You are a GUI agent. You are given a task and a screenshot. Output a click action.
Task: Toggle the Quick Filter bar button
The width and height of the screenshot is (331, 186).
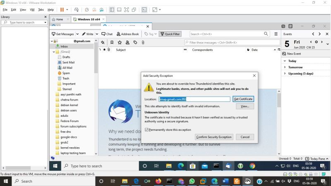170,34
